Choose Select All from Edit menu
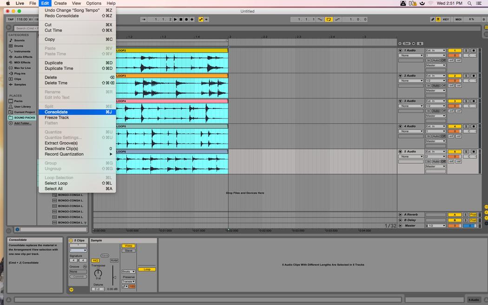The image size is (488, 305). tap(77, 189)
